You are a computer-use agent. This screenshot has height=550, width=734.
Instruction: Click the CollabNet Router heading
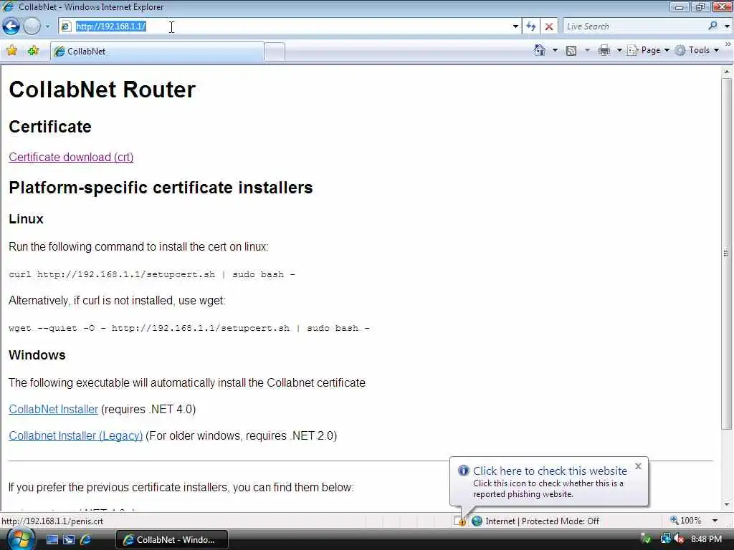pyautogui.click(x=102, y=90)
